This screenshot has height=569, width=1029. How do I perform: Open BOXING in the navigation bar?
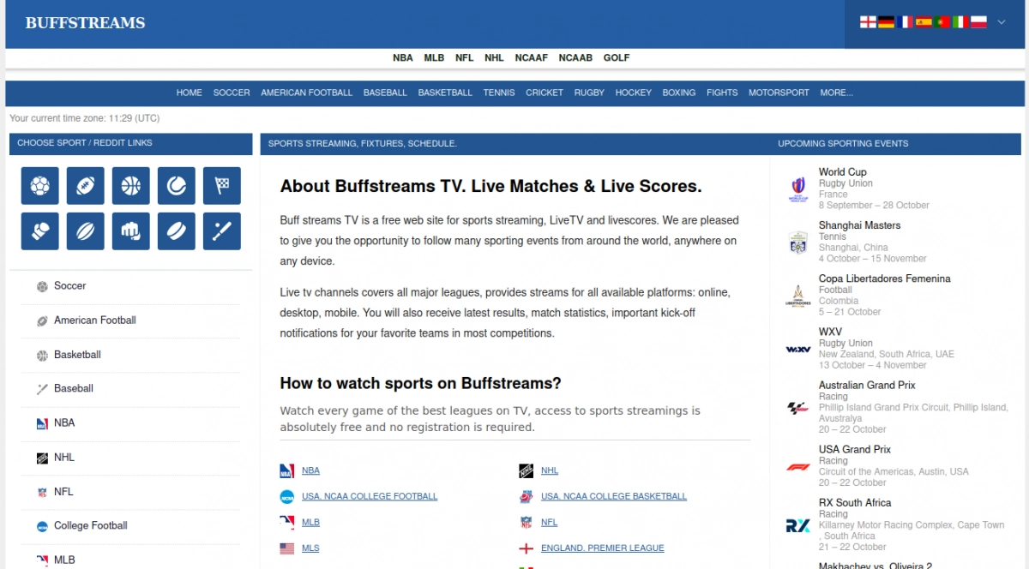(x=679, y=93)
